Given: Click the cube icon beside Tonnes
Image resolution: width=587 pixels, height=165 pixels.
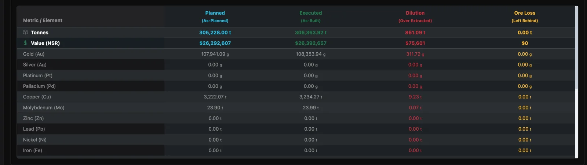Looking at the screenshot, I should 25,32.
